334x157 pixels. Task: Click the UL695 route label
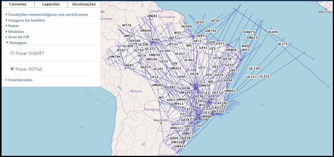click(273, 32)
